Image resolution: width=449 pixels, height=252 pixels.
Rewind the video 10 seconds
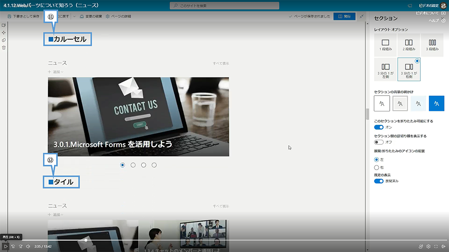coord(13,246)
